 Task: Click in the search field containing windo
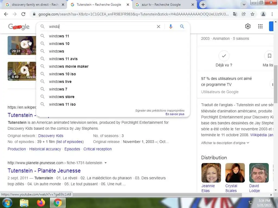click(101, 27)
